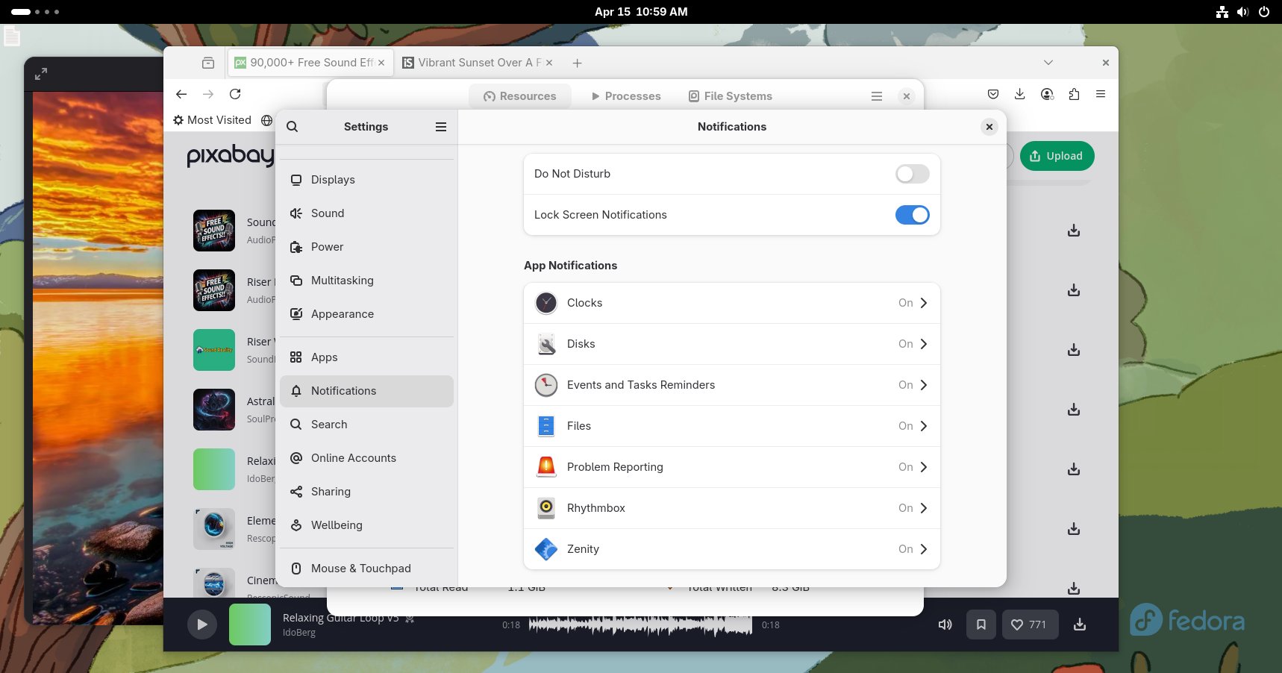The width and height of the screenshot is (1282, 673).
Task: Expand Zenity notification settings chevron
Action: pyautogui.click(x=924, y=549)
